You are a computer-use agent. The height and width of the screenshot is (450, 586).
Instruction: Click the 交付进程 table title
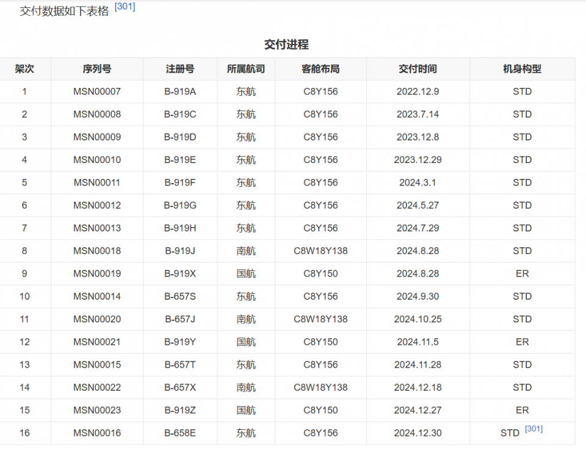click(287, 45)
